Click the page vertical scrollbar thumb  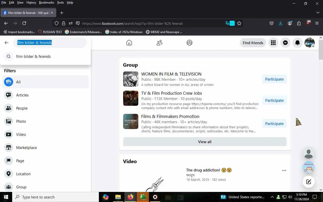(x=321, y=49)
